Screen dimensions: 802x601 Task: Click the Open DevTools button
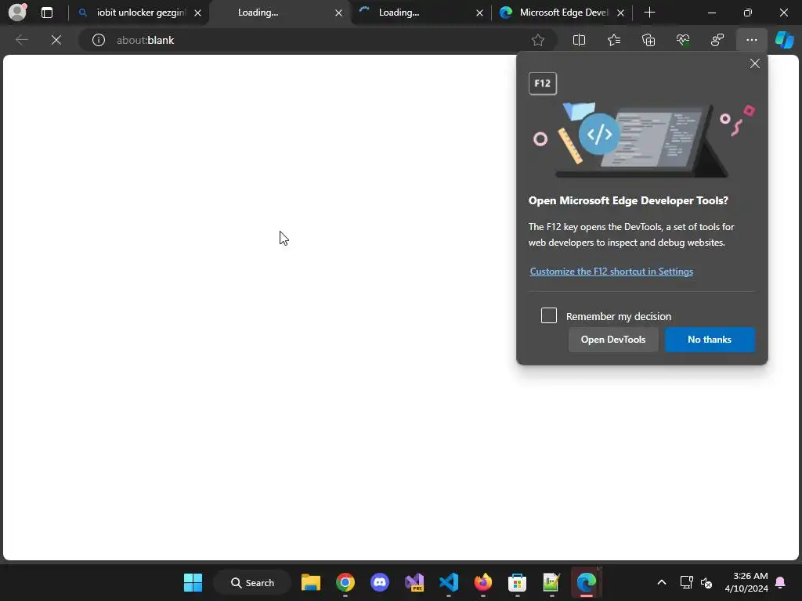tap(613, 340)
